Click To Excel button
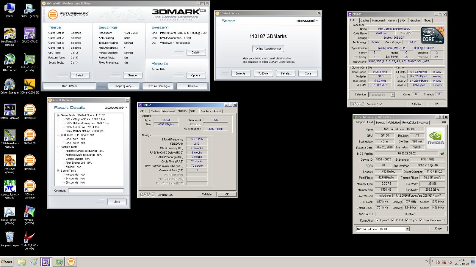The image size is (476, 267). coord(263,73)
